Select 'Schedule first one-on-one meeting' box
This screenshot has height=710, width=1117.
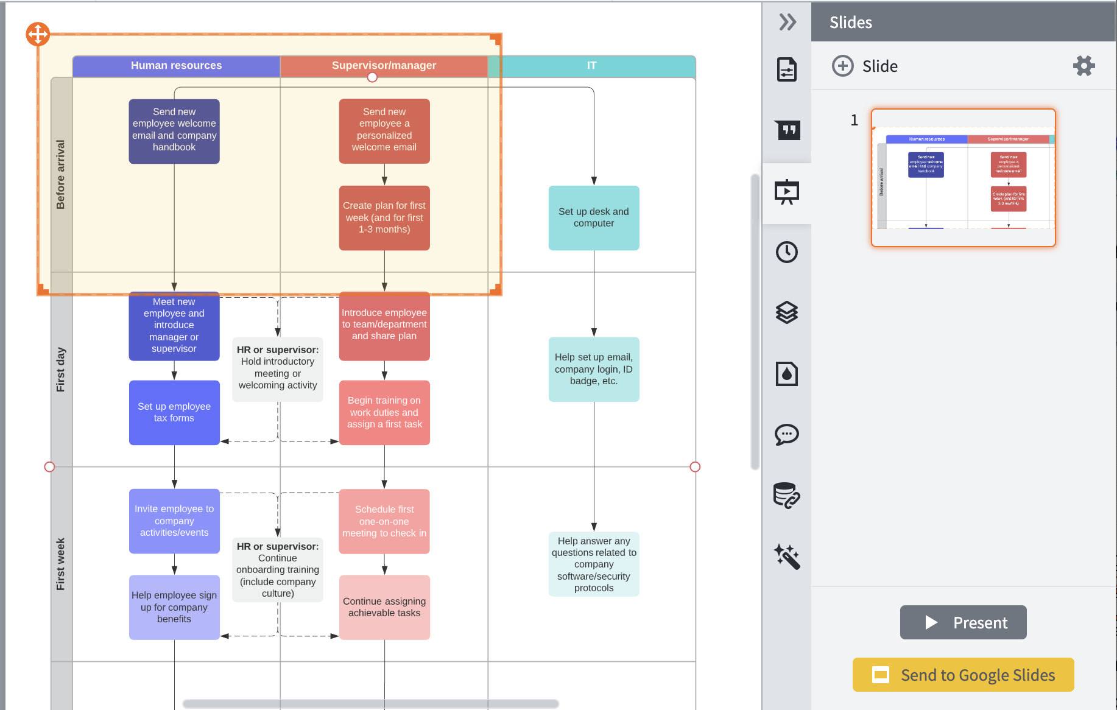pyautogui.click(x=384, y=521)
